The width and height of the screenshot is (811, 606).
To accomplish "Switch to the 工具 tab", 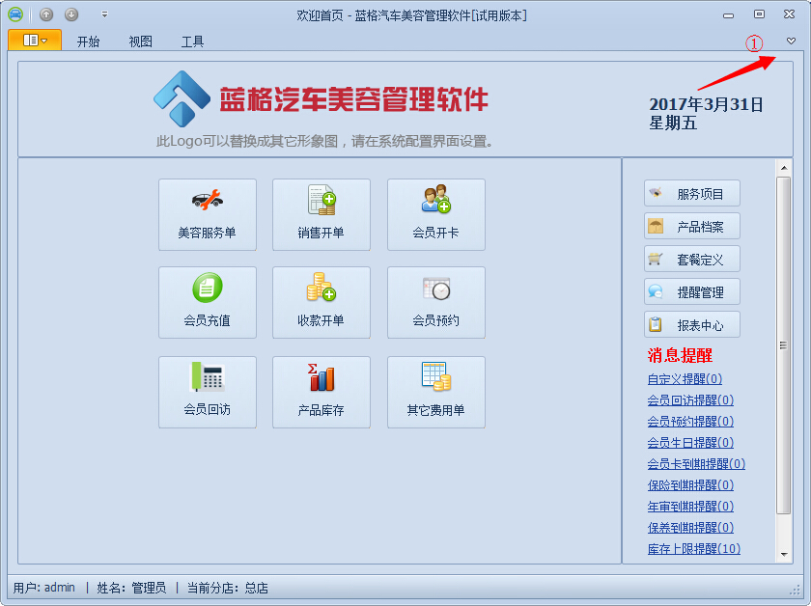I will coord(192,41).
